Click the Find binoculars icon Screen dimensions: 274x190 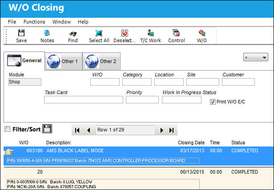(73, 33)
